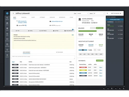Switch to the Financial tab

[x=24, y=17]
